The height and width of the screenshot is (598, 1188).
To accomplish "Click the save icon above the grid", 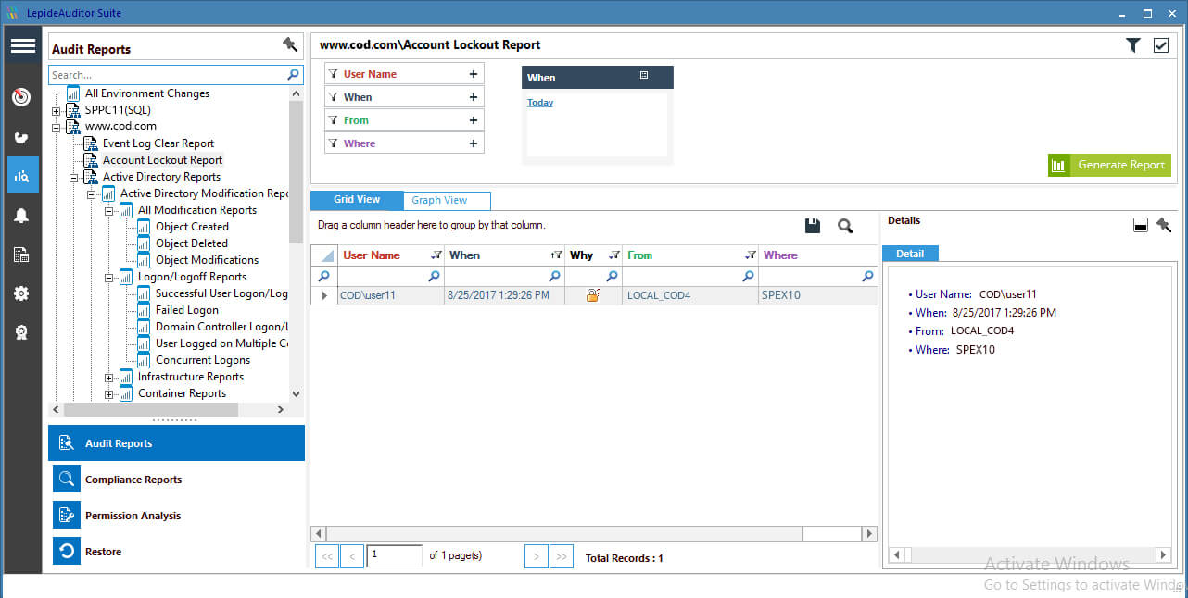I will tap(813, 225).
